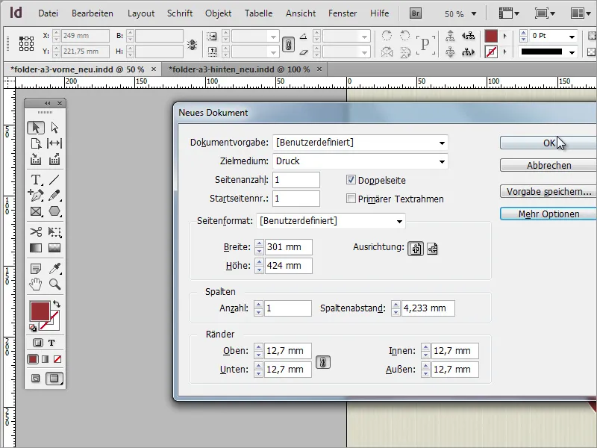Activate the Line tool
This screenshot has width=597, height=448.
[54, 179]
